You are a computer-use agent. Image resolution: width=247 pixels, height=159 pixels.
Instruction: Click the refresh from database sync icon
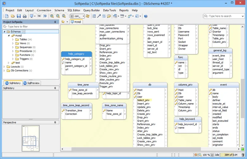[88, 16]
